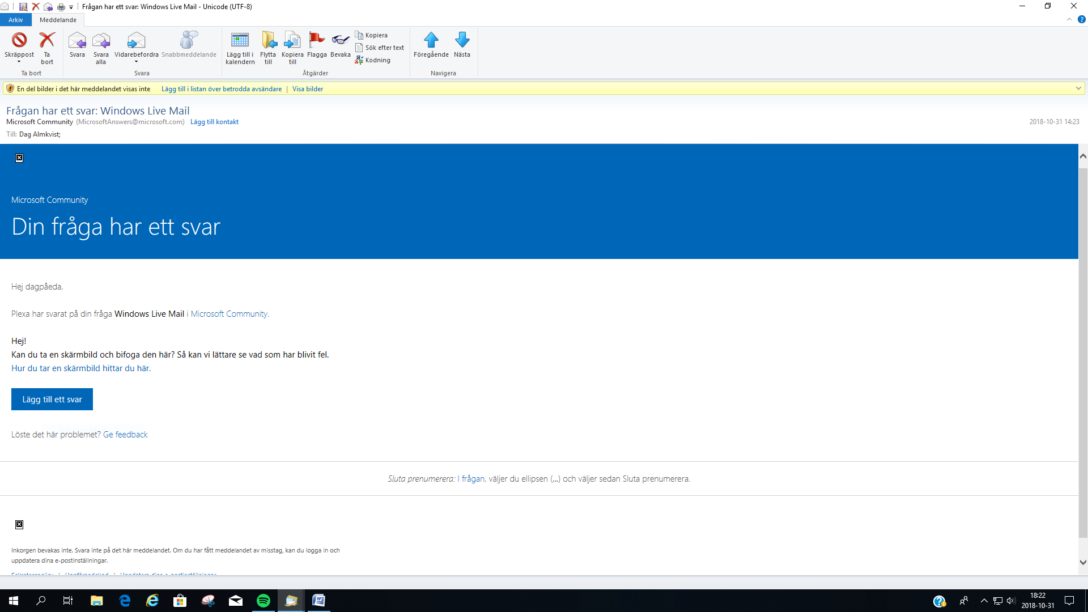The width and height of the screenshot is (1088, 612).
Task: Expand the Skräppost dropdown arrow
Action: point(19,62)
